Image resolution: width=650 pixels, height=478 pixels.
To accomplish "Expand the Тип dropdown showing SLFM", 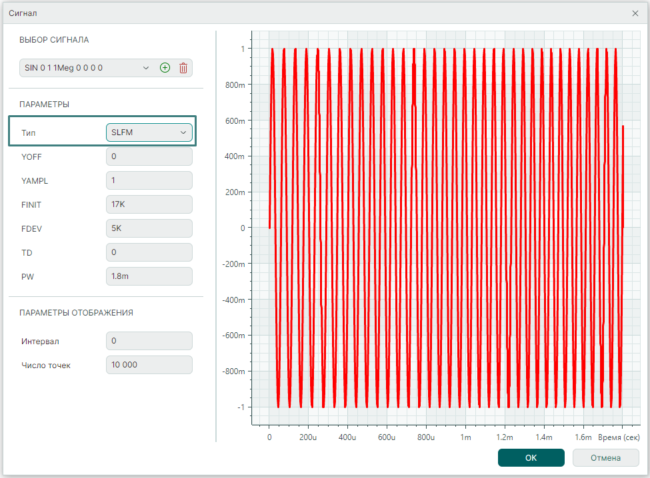I will pyautogui.click(x=149, y=132).
